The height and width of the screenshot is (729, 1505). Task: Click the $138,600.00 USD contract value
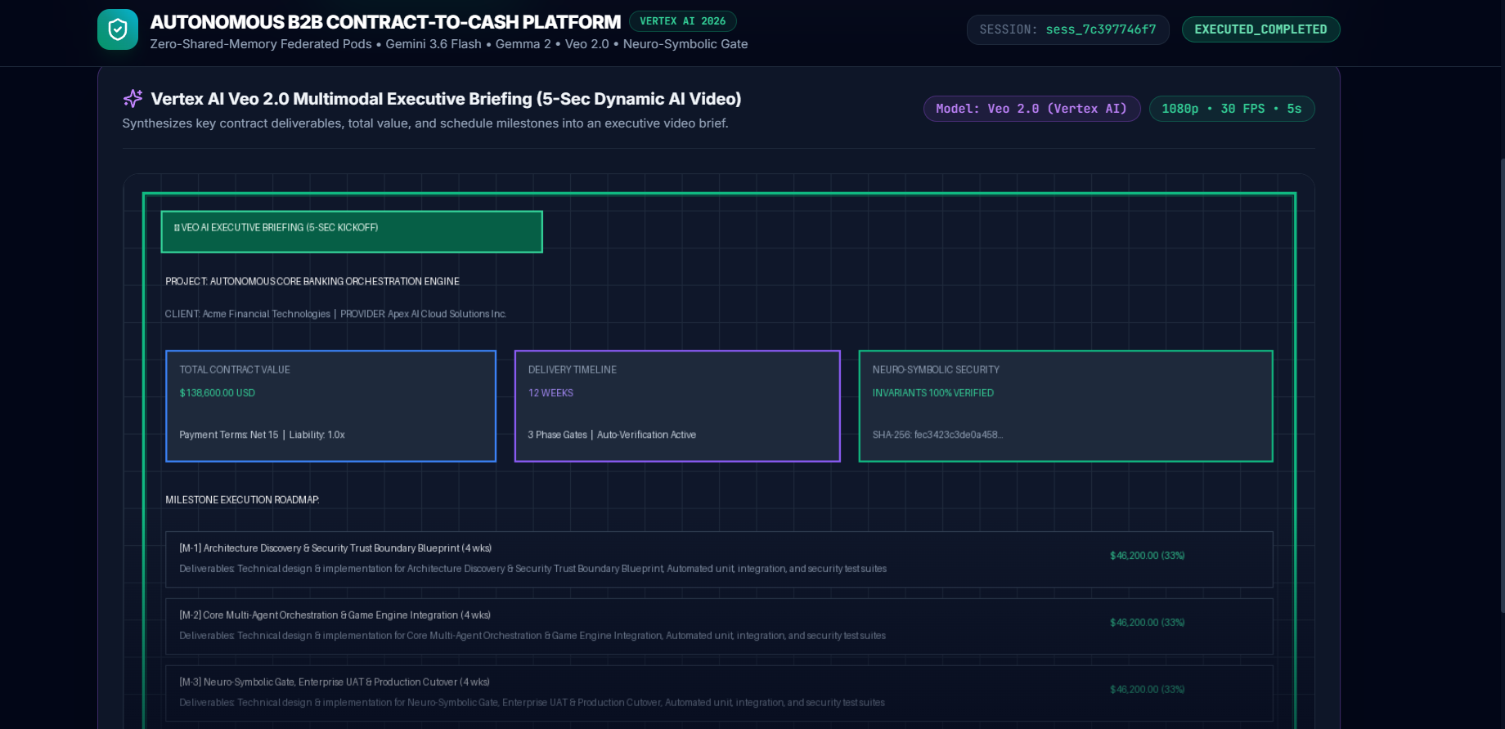tap(217, 393)
